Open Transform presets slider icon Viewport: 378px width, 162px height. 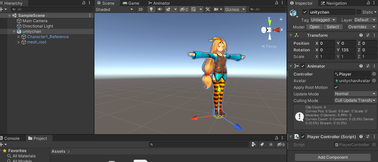point(368,35)
